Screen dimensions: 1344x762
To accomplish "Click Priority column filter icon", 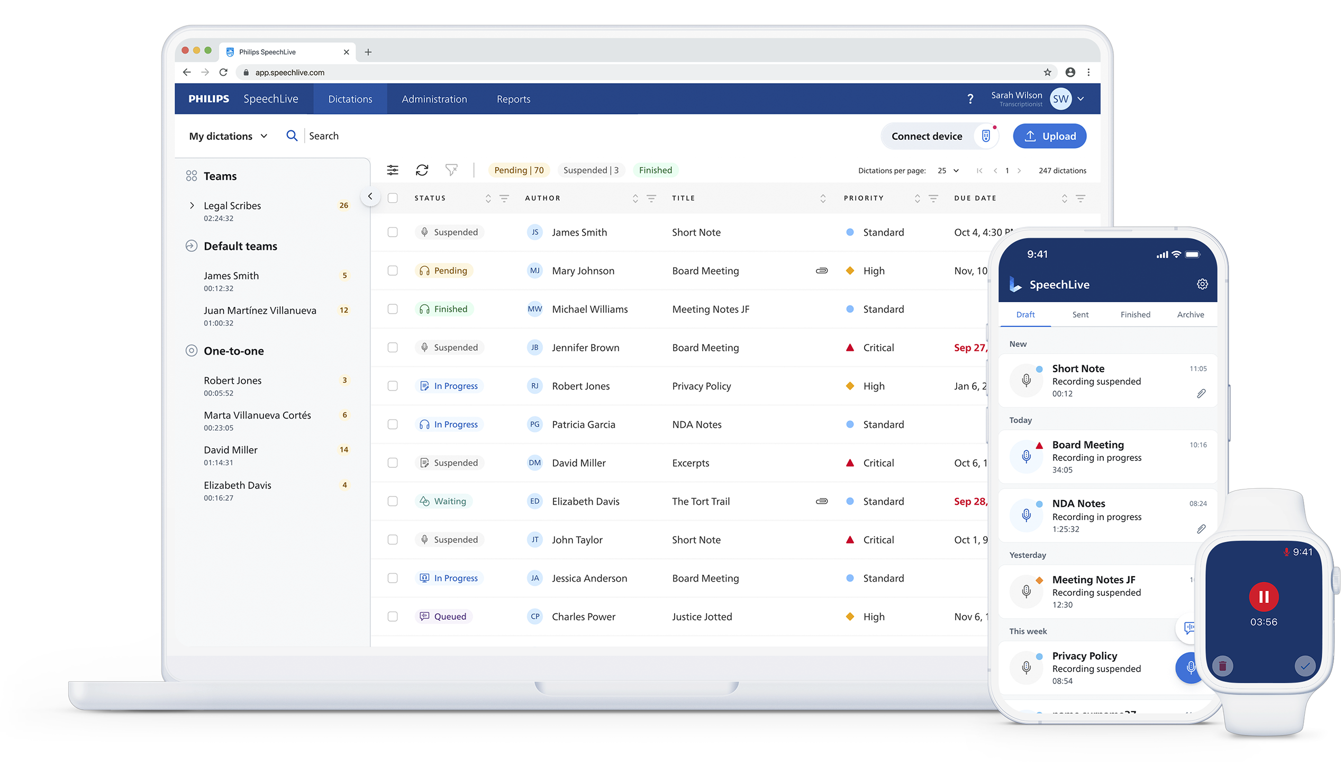I will (x=933, y=198).
